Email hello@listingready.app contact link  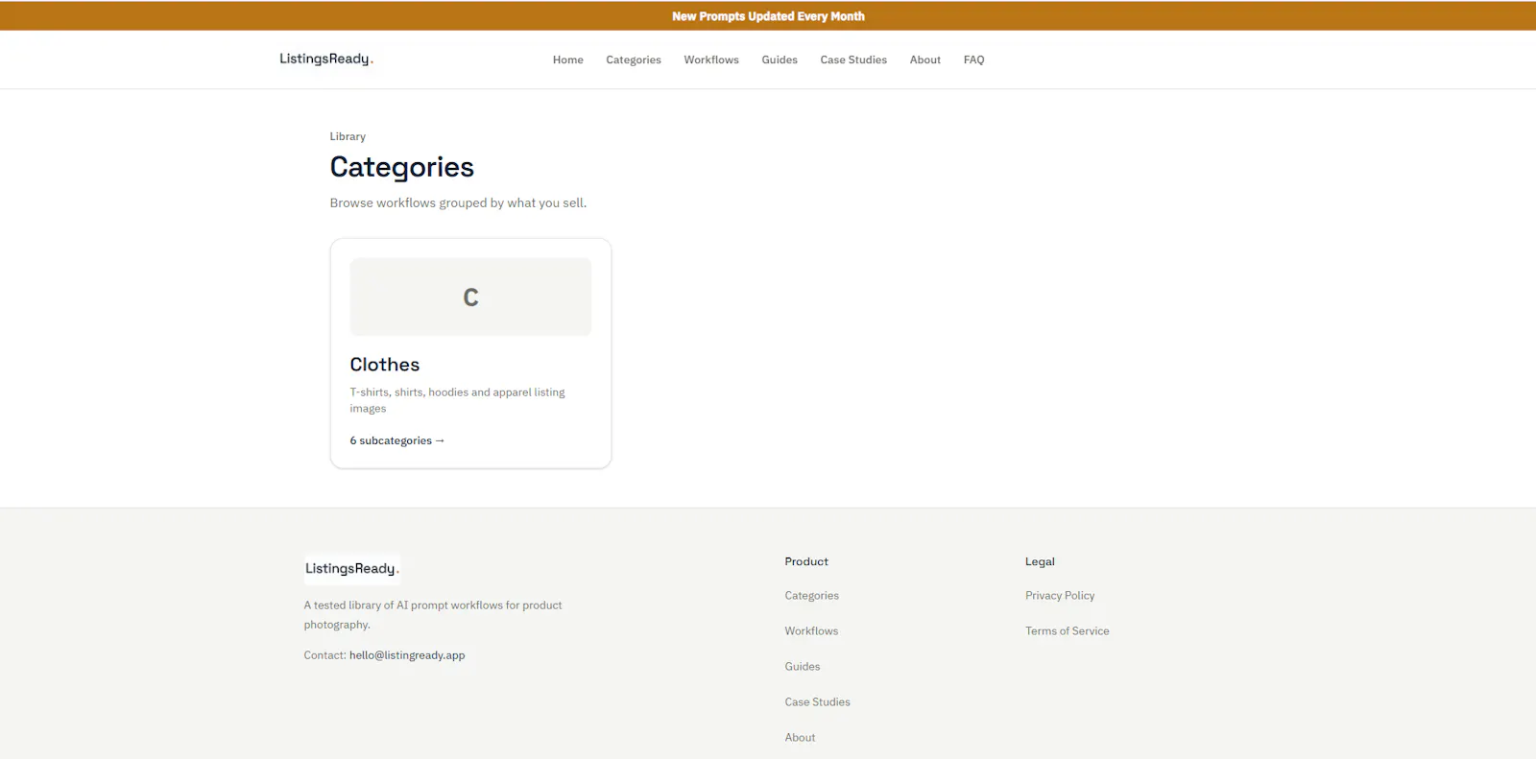[x=407, y=655]
